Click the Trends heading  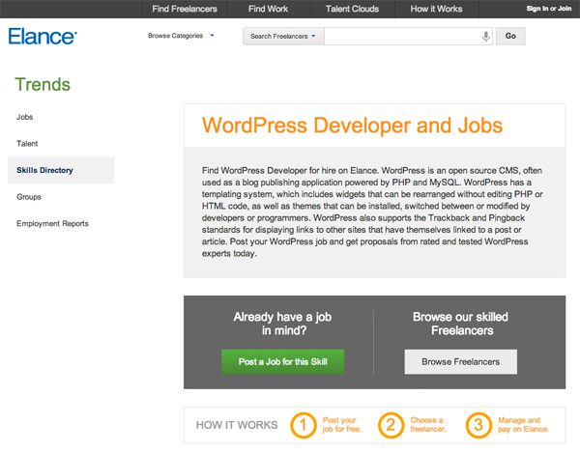[x=43, y=84]
